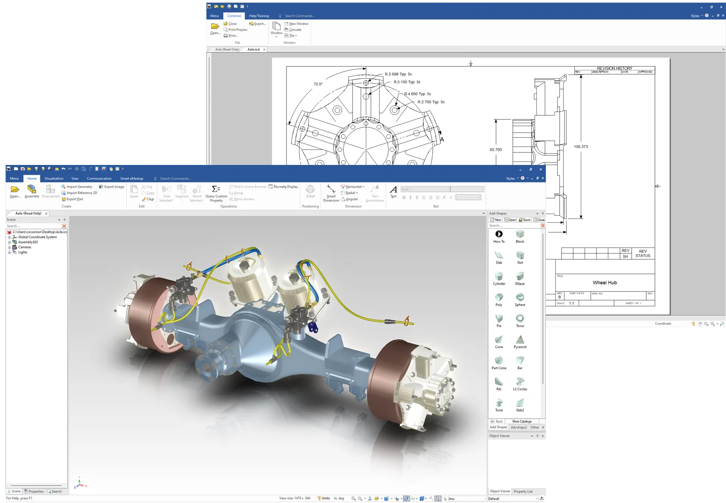Switch to the Visualization ribbon tab
This screenshot has height=503, width=726.
point(54,178)
